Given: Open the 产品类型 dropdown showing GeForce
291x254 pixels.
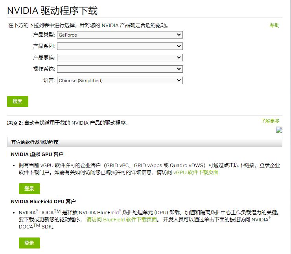Looking at the screenshot, I should (120, 35).
